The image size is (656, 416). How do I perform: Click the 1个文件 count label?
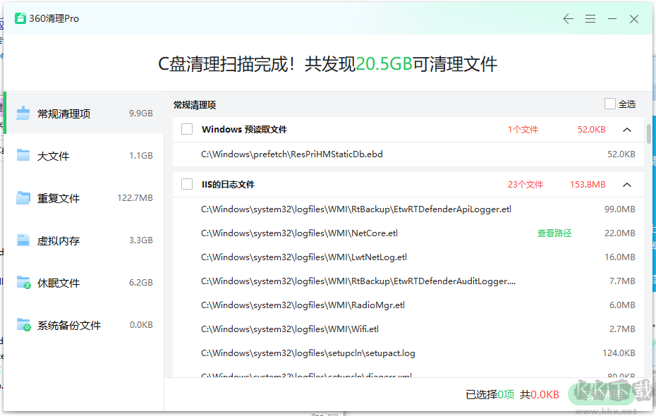(523, 130)
